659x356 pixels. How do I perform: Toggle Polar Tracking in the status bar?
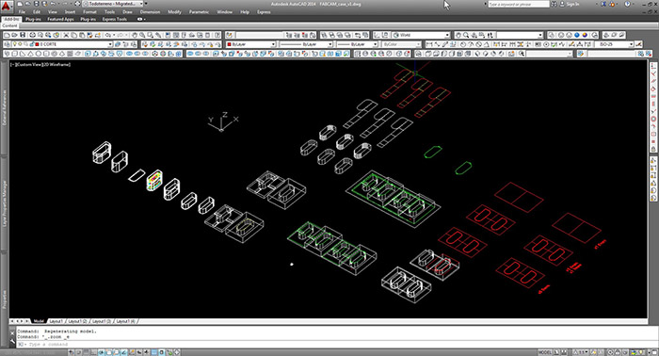click(102, 352)
